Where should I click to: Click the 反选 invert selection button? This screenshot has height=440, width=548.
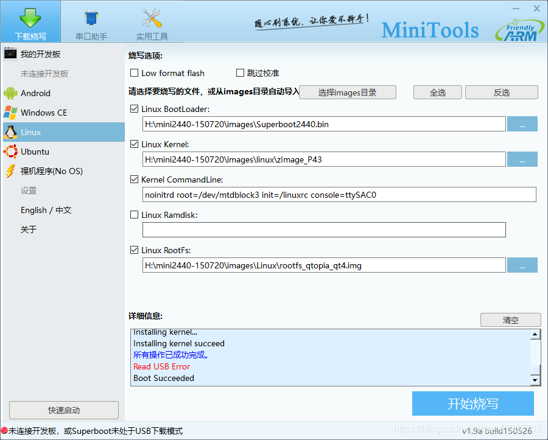tap(502, 93)
